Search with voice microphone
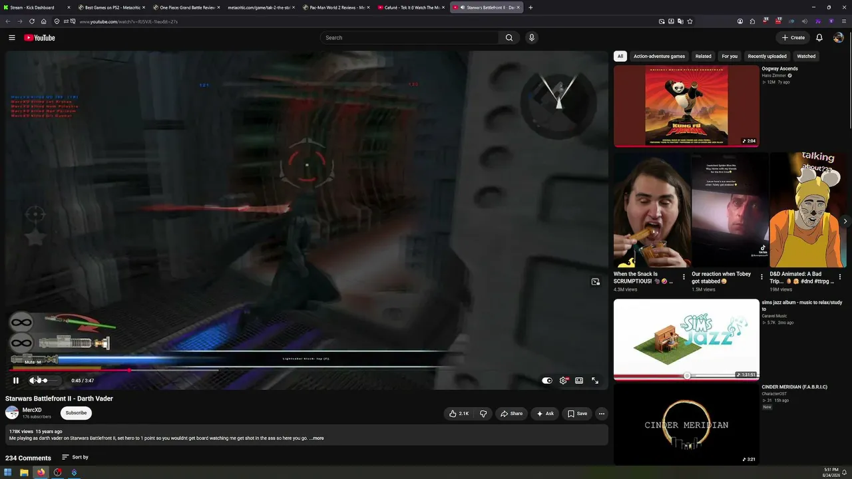 pos(531,38)
